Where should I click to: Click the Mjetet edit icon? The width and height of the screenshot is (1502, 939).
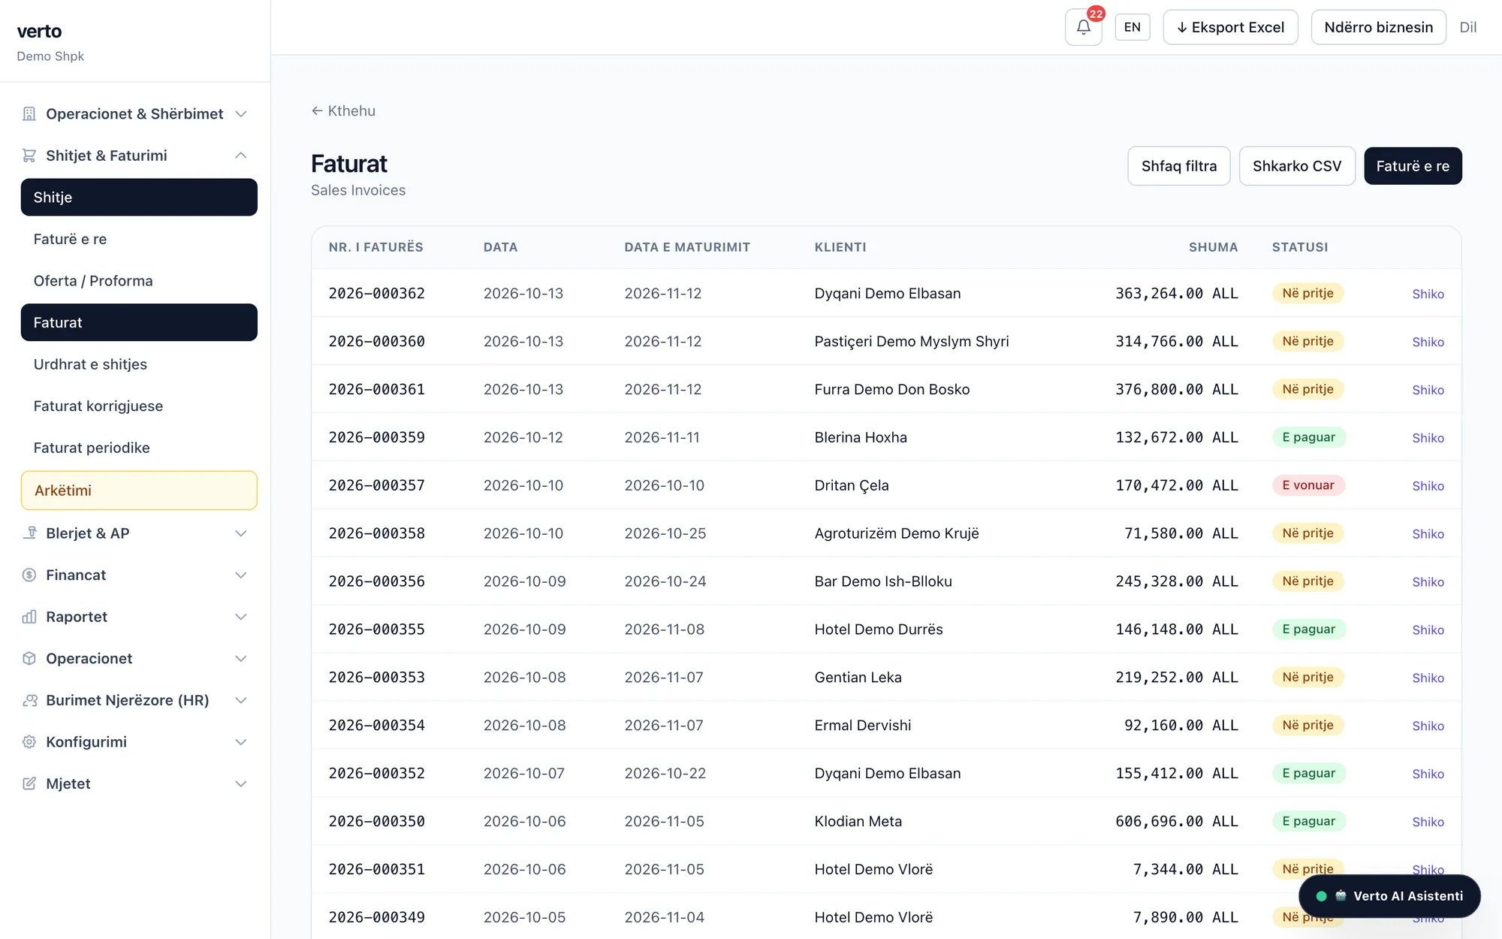pos(29,784)
